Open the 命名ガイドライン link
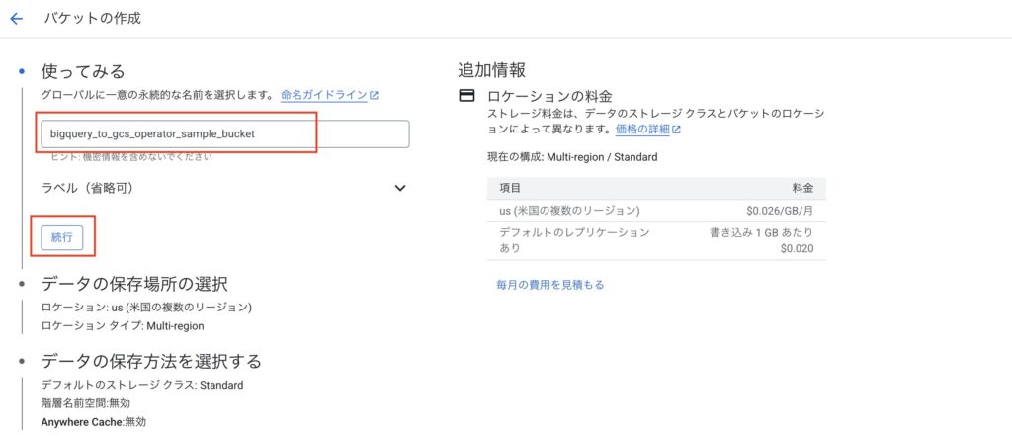 323,96
